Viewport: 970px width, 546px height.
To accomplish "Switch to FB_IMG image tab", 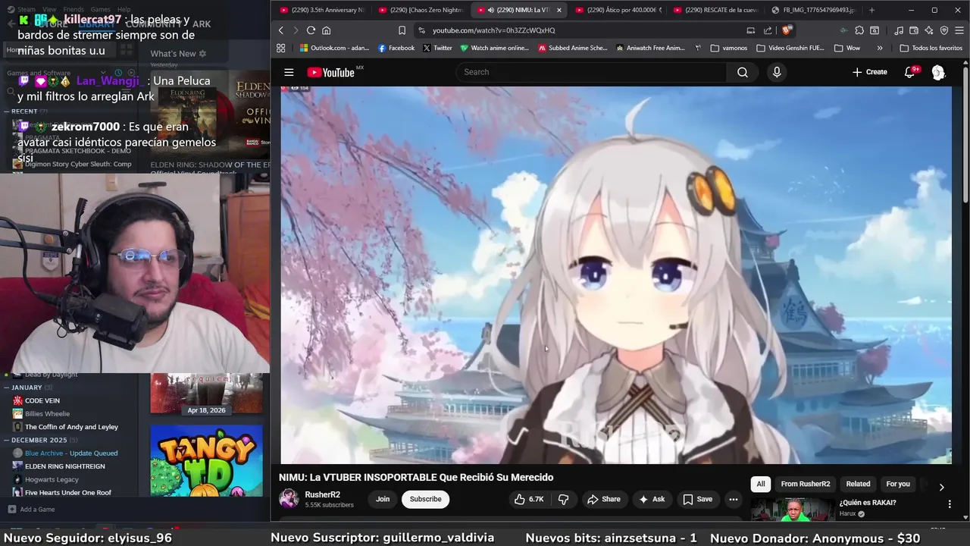I will 815,10.
